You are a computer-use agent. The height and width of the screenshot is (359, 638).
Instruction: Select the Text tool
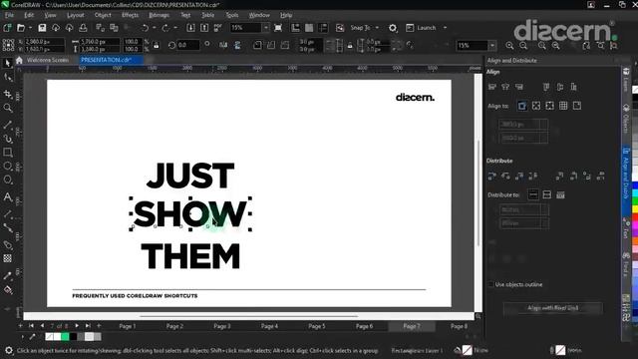point(8,197)
